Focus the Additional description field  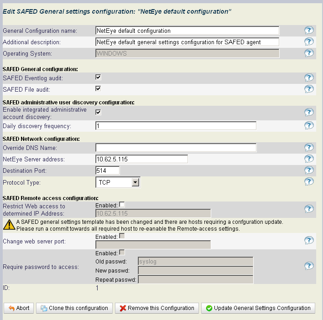(187, 42)
